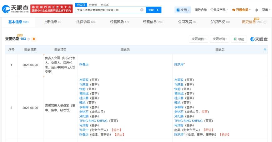The width and height of the screenshot is (272, 142).
Task: Click the 变更后 column header
Action: point(220,50)
